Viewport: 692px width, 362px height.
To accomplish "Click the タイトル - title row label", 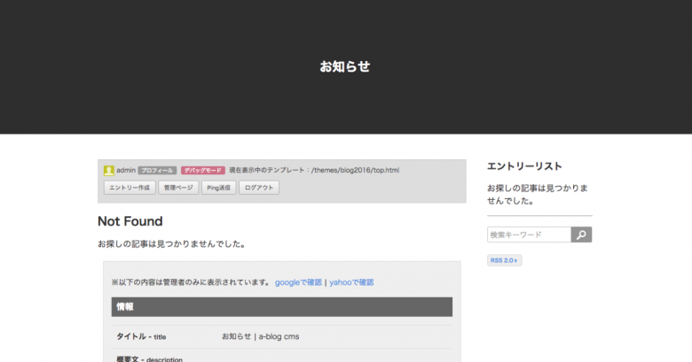I will pyautogui.click(x=141, y=336).
